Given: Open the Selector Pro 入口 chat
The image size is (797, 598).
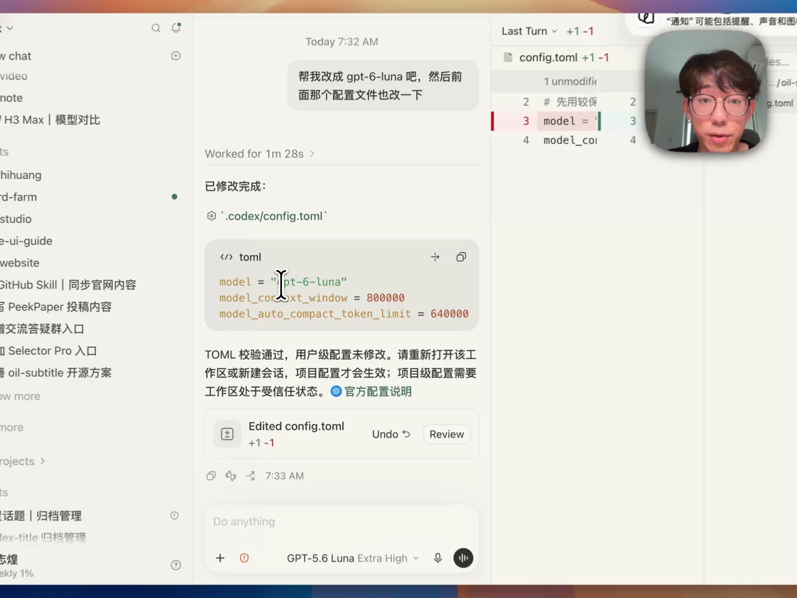Looking at the screenshot, I should coord(48,351).
